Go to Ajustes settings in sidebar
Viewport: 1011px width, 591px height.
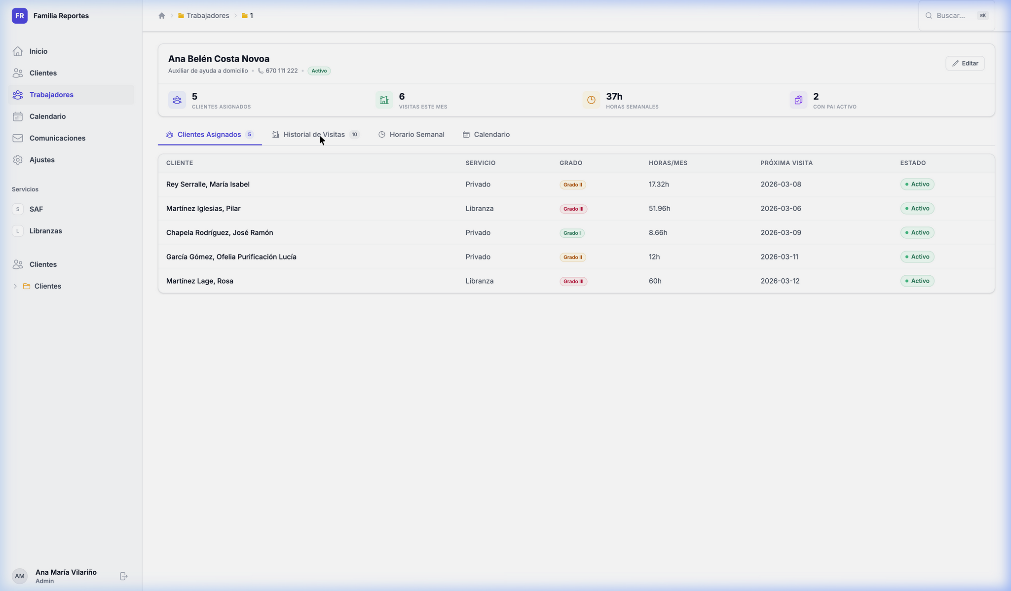tap(42, 160)
